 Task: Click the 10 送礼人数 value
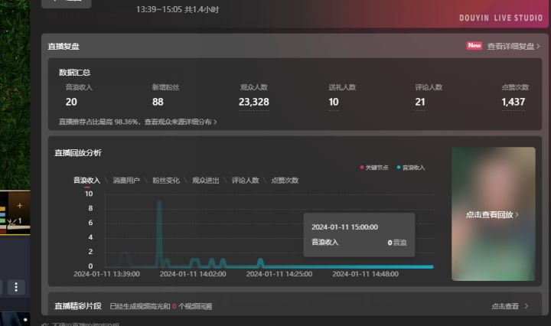[334, 102]
